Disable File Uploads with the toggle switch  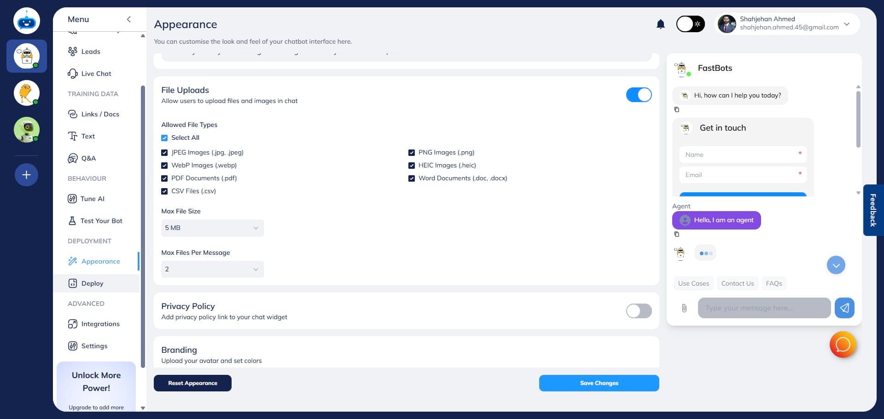(639, 95)
